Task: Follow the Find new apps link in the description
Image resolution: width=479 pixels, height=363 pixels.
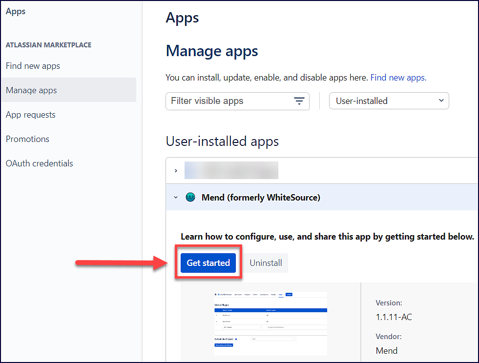Action: [398, 78]
